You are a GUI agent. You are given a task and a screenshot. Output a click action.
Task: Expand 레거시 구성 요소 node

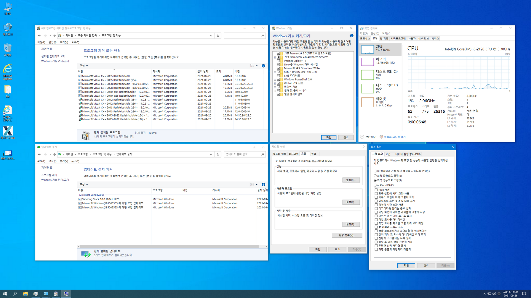pyautogui.click(x=275, y=83)
